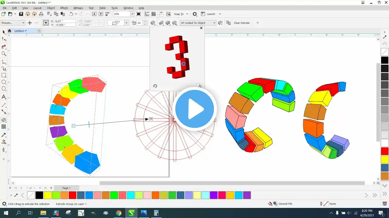Select the Text tool
This screenshot has width=389, height=218.
[x=4, y=97]
